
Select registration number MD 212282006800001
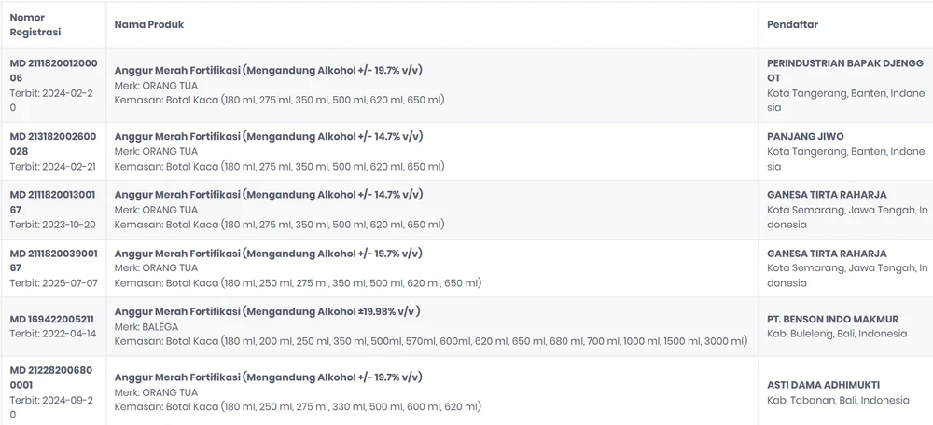click(x=51, y=377)
